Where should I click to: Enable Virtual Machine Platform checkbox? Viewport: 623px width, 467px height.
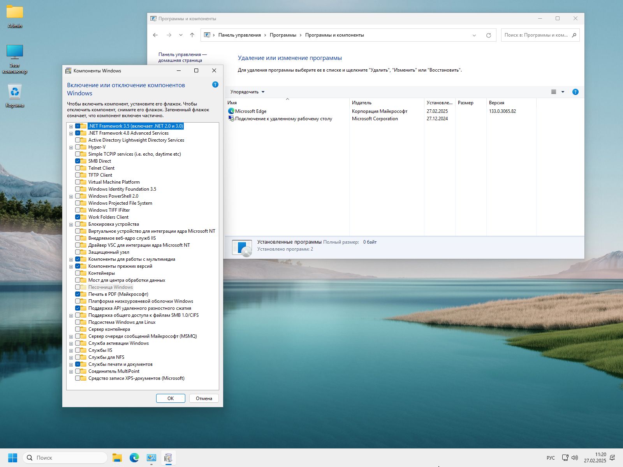tap(78, 182)
